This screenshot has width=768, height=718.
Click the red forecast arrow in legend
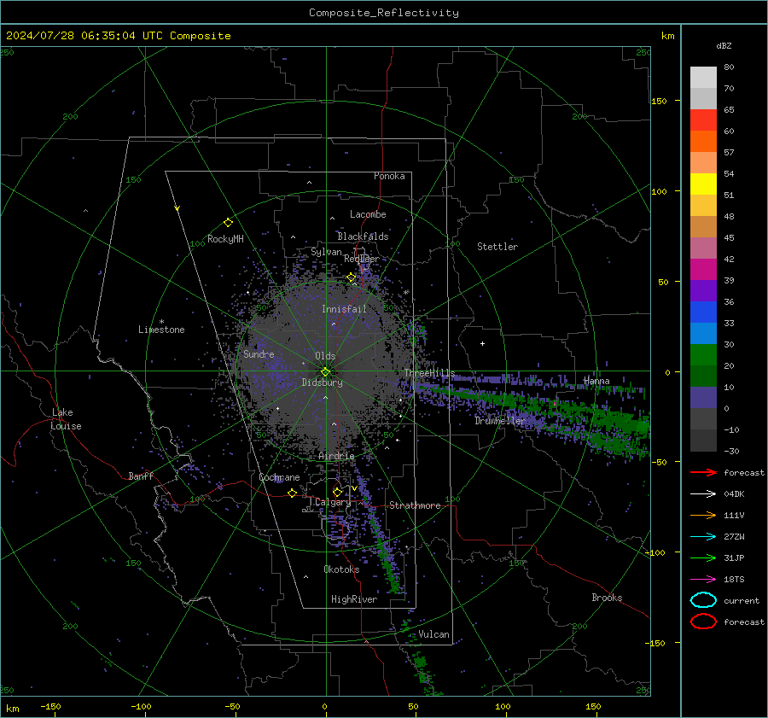703,472
